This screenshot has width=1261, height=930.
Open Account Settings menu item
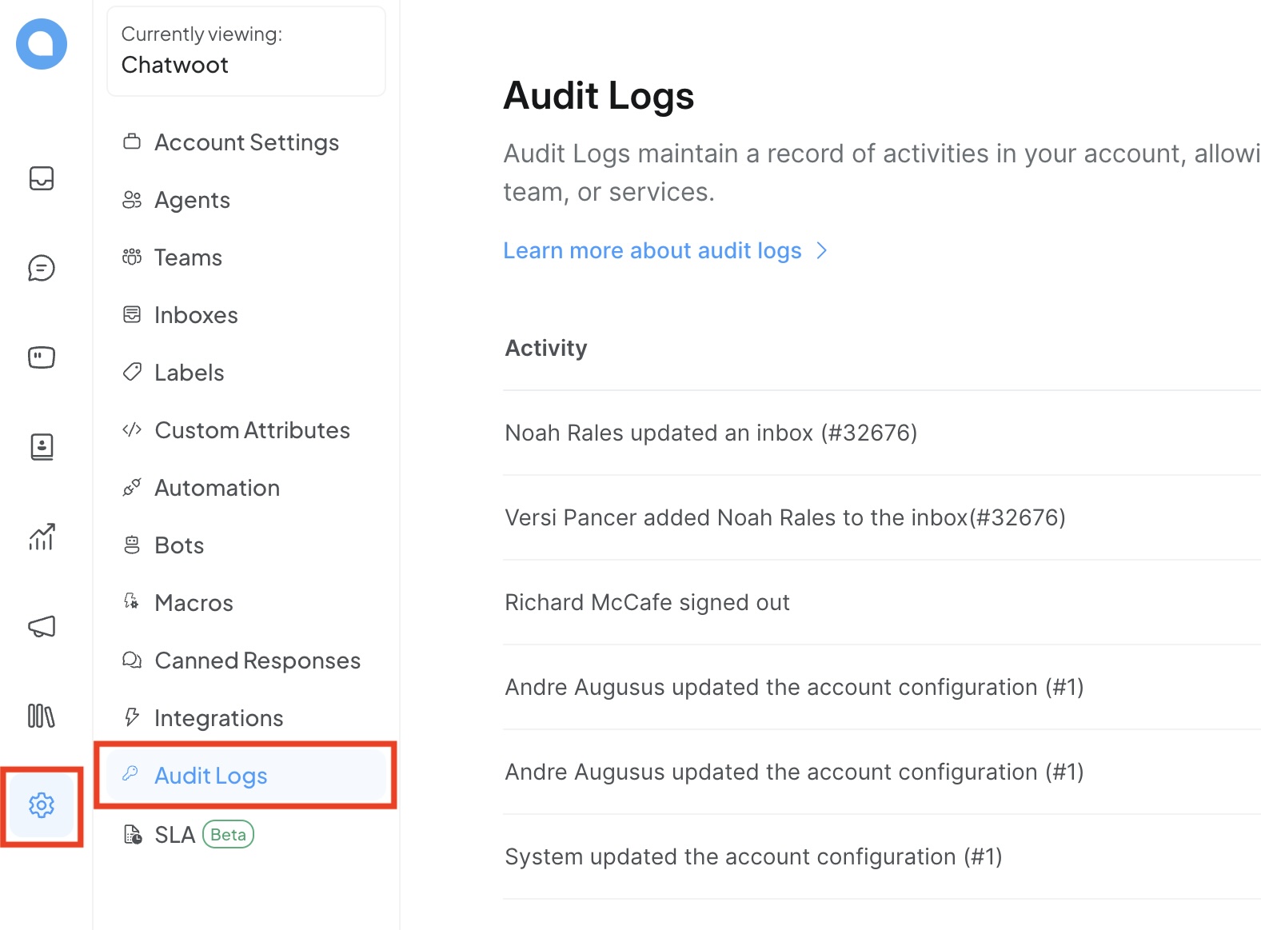pos(246,142)
